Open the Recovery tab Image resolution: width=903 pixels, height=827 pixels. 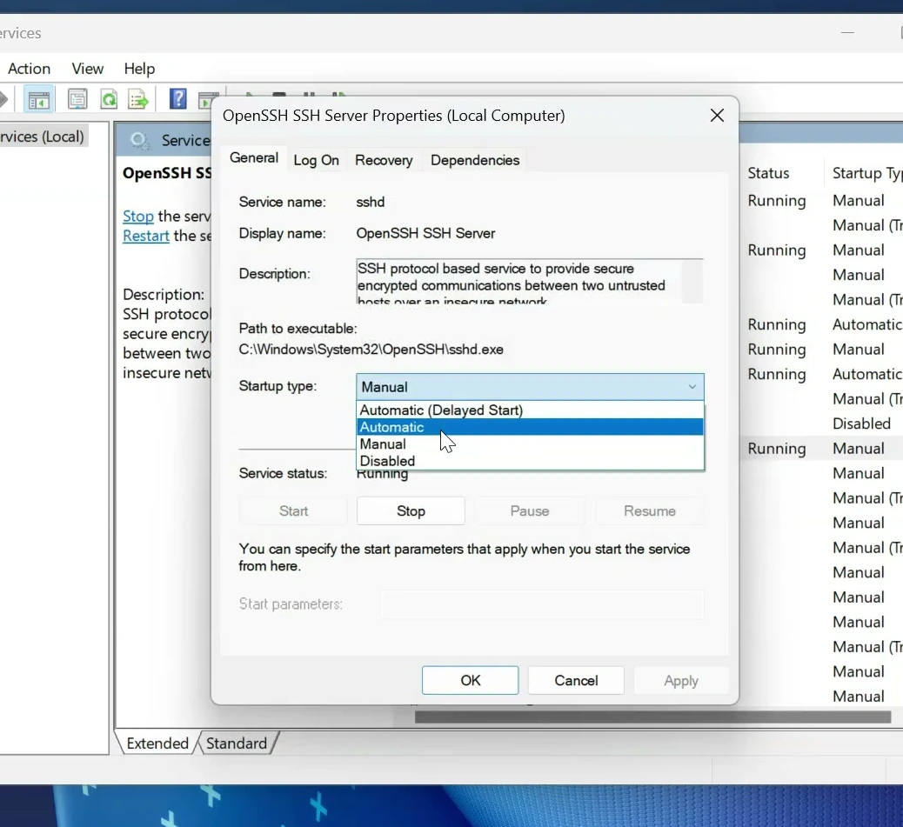click(x=384, y=160)
